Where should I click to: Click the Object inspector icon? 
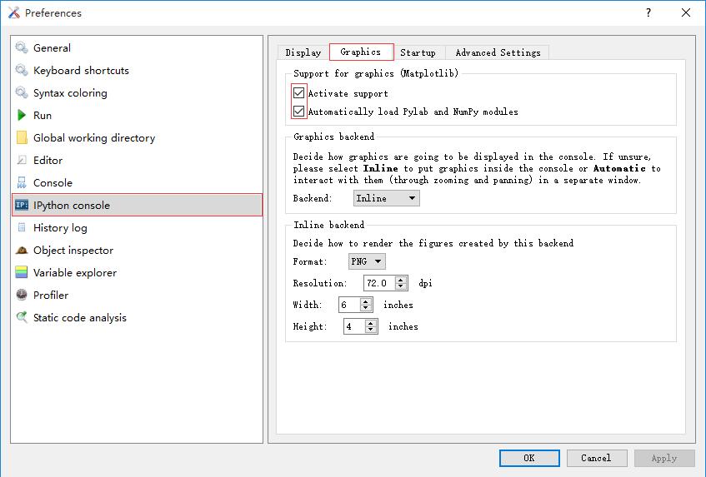(x=22, y=250)
